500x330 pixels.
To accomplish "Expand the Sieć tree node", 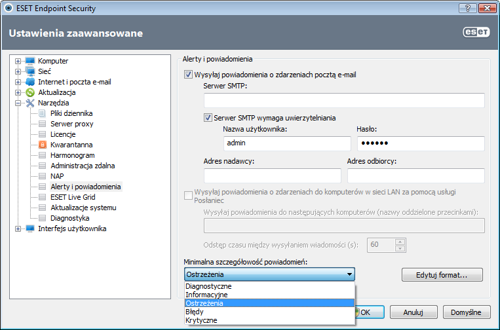I will [x=18, y=71].
